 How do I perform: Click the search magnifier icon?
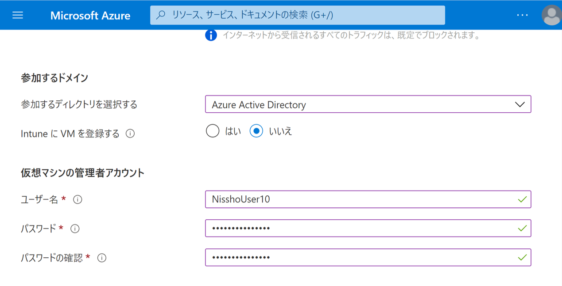point(161,15)
